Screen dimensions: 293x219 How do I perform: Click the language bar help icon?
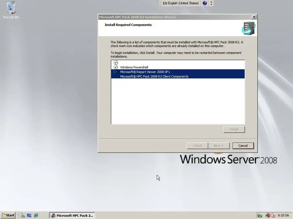(x=205, y=3)
